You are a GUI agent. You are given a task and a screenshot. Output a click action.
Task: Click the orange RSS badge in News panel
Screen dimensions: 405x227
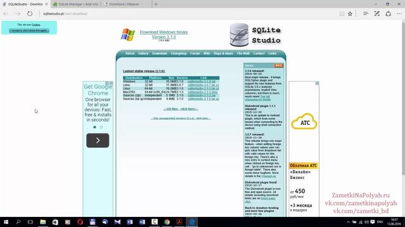point(278,66)
